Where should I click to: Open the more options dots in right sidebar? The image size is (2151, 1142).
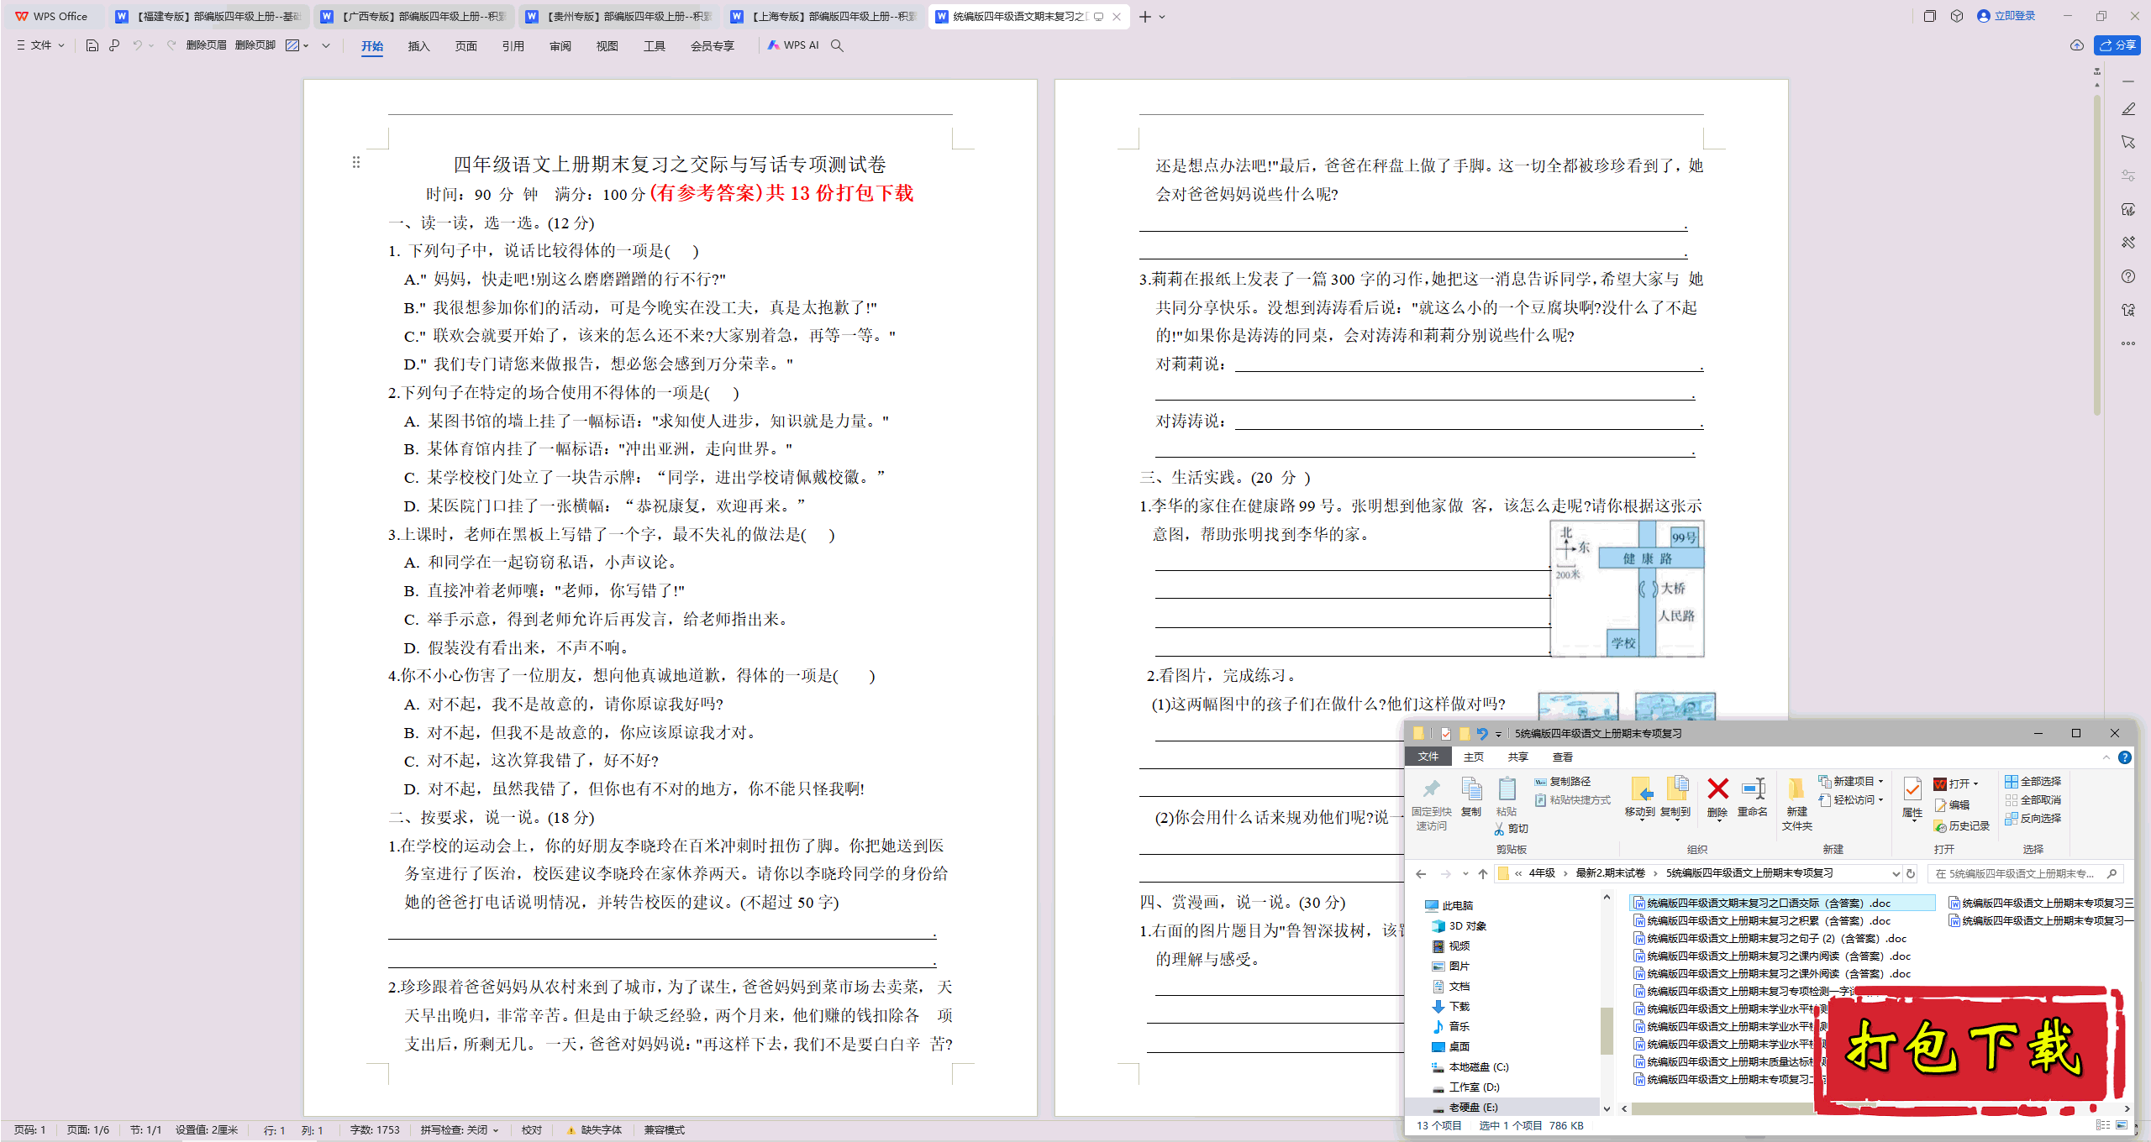(2127, 343)
